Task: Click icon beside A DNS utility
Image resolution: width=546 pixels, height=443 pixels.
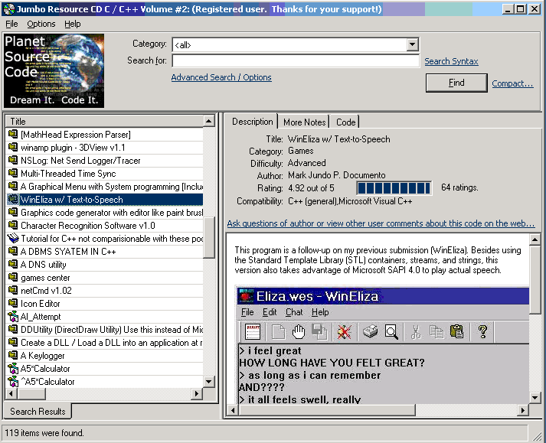Action: point(13,264)
